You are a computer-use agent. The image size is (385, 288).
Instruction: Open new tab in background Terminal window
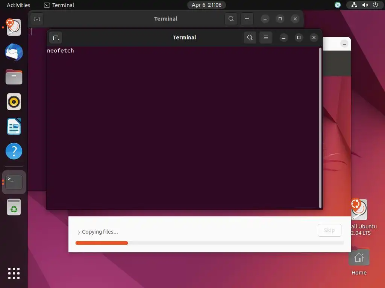pos(37,19)
